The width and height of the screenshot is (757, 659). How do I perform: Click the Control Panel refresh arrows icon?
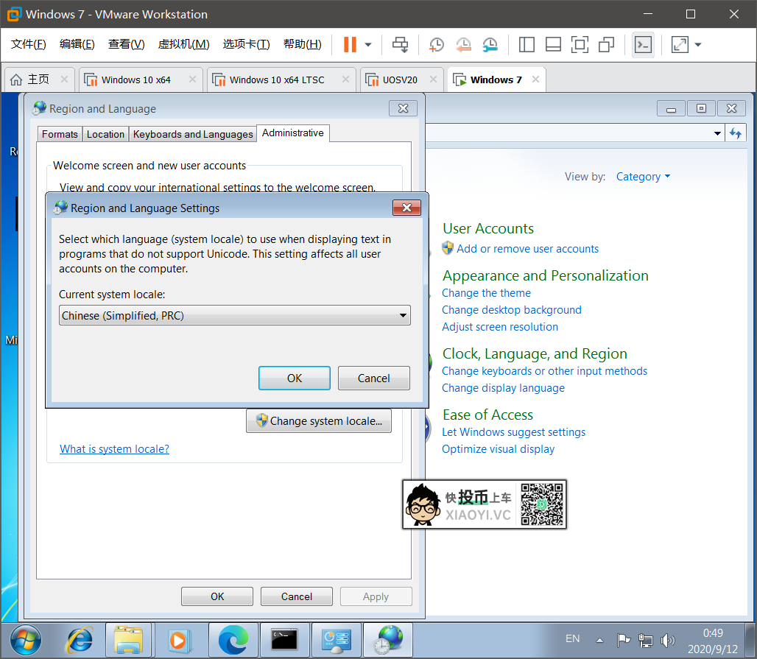pyautogui.click(x=736, y=133)
